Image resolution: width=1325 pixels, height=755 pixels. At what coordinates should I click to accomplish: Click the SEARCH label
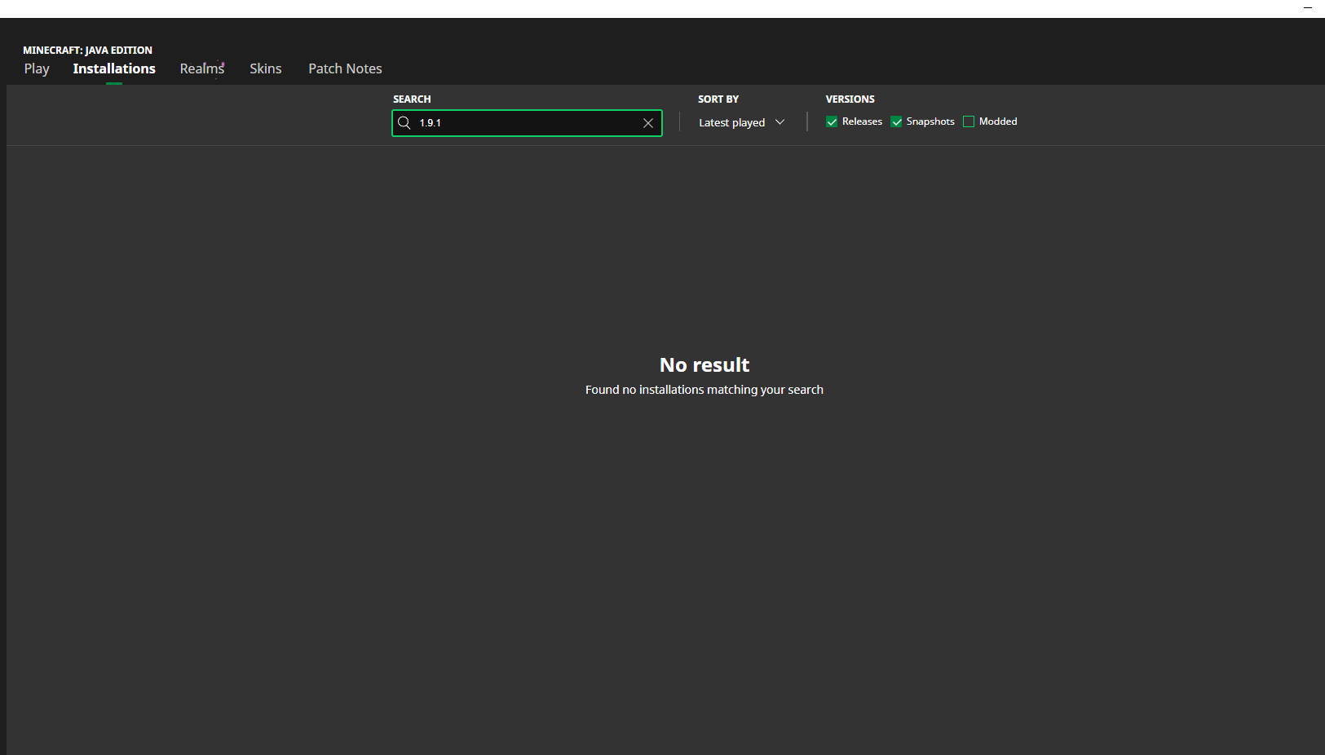(x=412, y=99)
